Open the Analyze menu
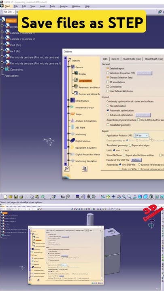The height and width of the screenshot is (291, 164). (x=64, y=6)
